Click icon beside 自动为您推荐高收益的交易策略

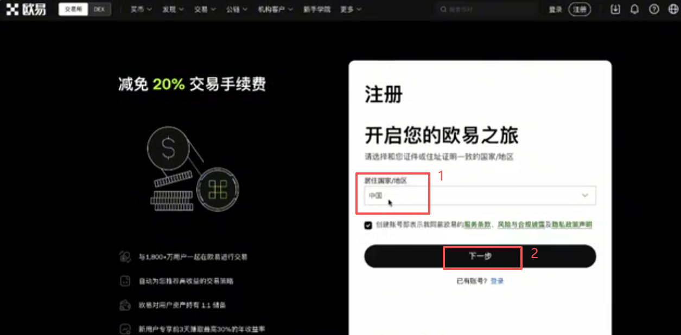(x=125, y=281)
